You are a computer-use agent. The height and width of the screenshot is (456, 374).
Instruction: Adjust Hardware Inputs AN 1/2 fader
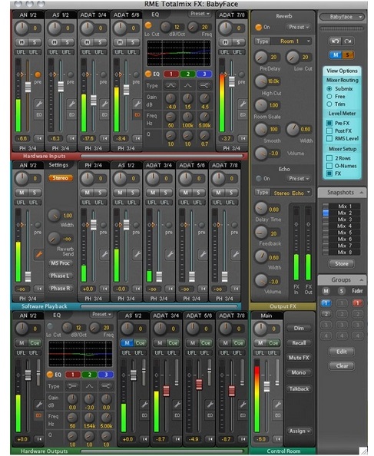pyautogui.click(x=28, y=87)
